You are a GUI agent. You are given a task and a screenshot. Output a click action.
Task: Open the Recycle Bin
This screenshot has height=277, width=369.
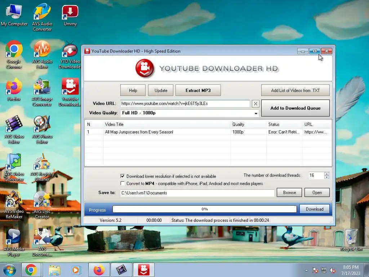(351, 240)
